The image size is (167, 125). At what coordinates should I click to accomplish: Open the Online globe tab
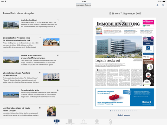pos(97,122)
